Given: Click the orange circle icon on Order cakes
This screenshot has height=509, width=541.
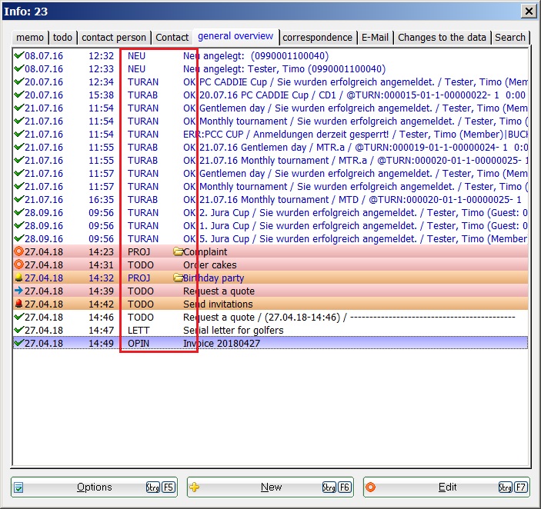Looking at the screenshot, I should (18, 265).
